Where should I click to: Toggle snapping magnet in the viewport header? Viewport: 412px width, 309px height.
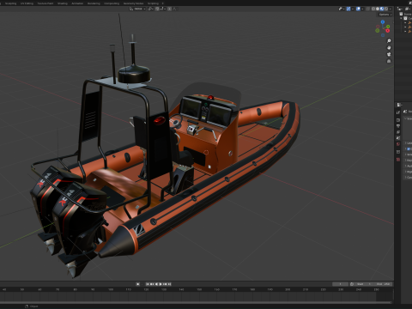pos(157,9)
